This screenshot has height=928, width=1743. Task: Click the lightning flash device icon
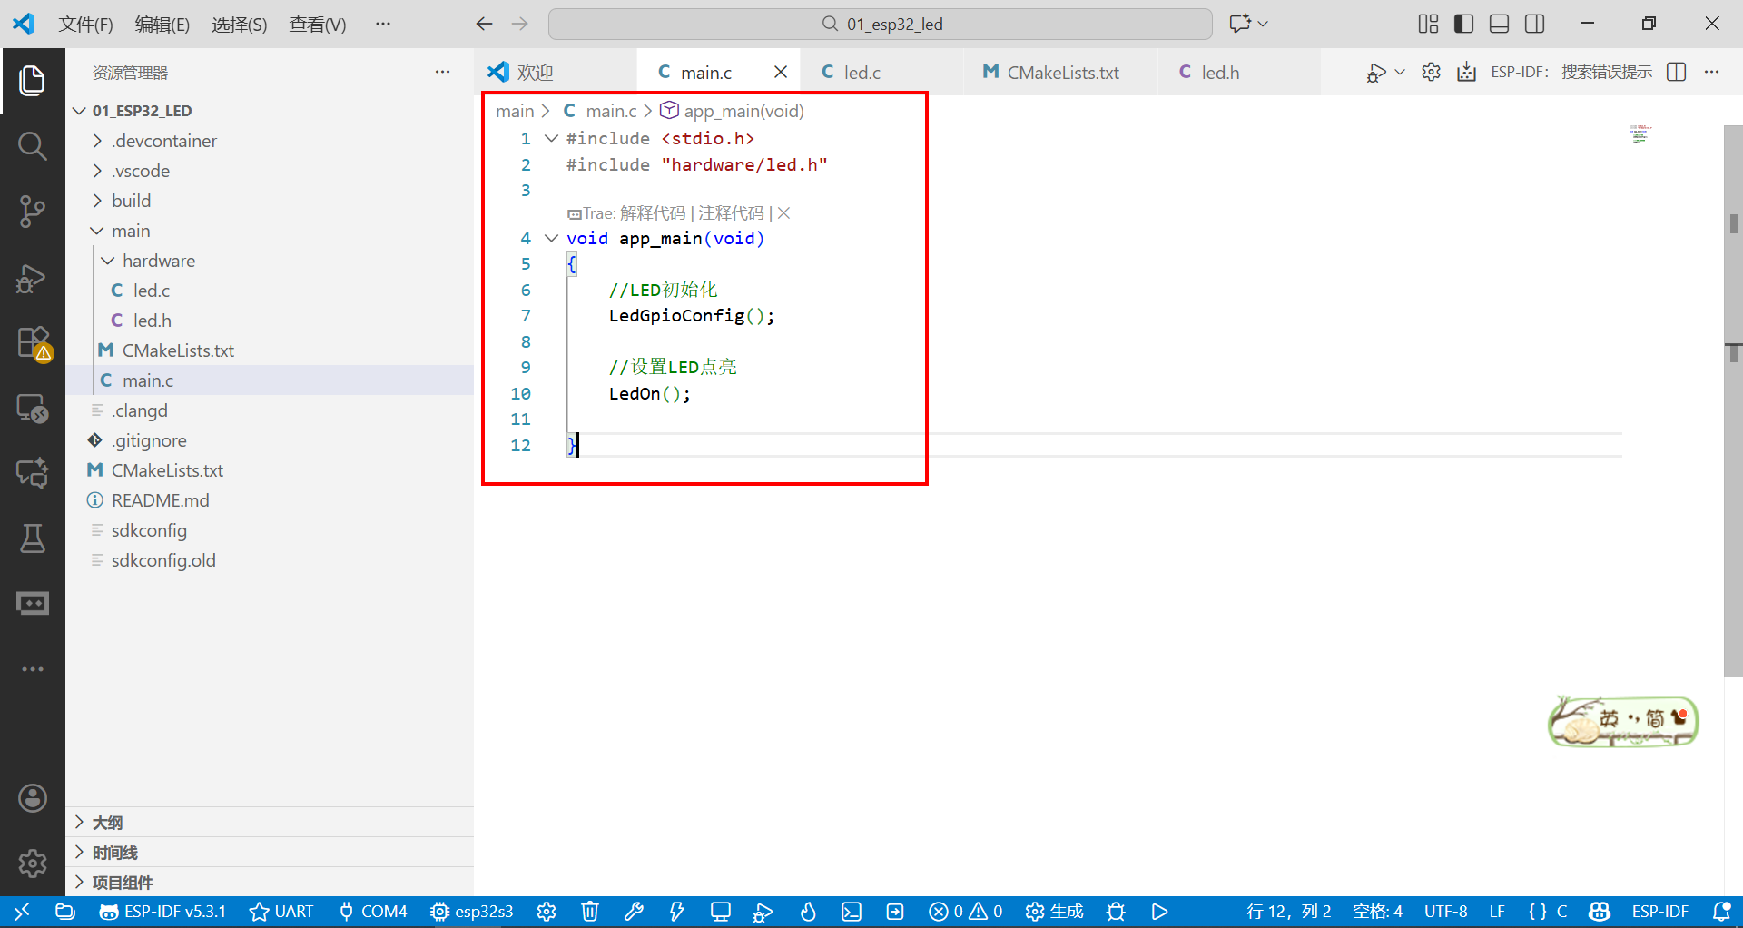pos(677,912)
